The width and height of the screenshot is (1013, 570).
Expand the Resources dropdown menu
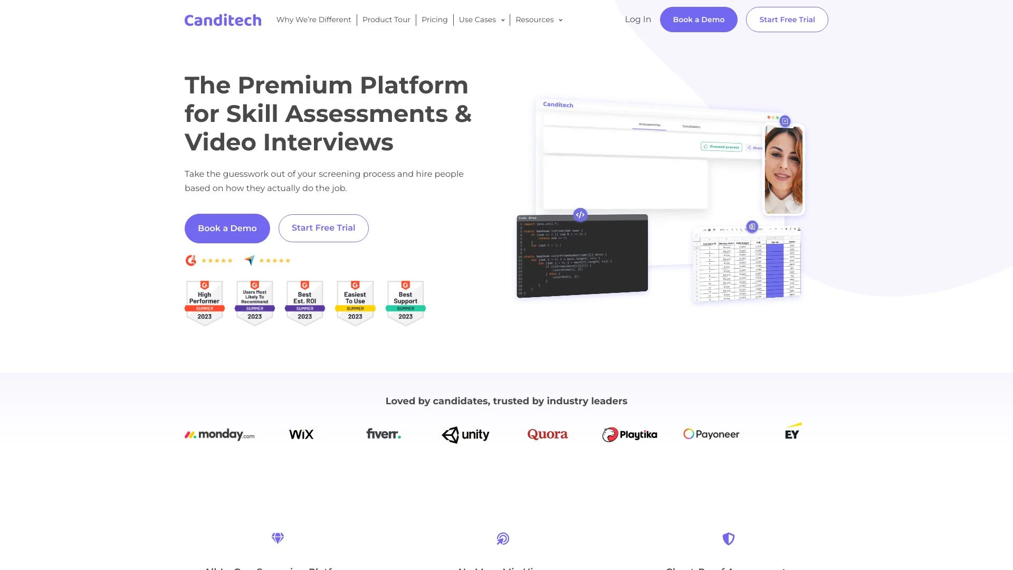tap(539, 20)
